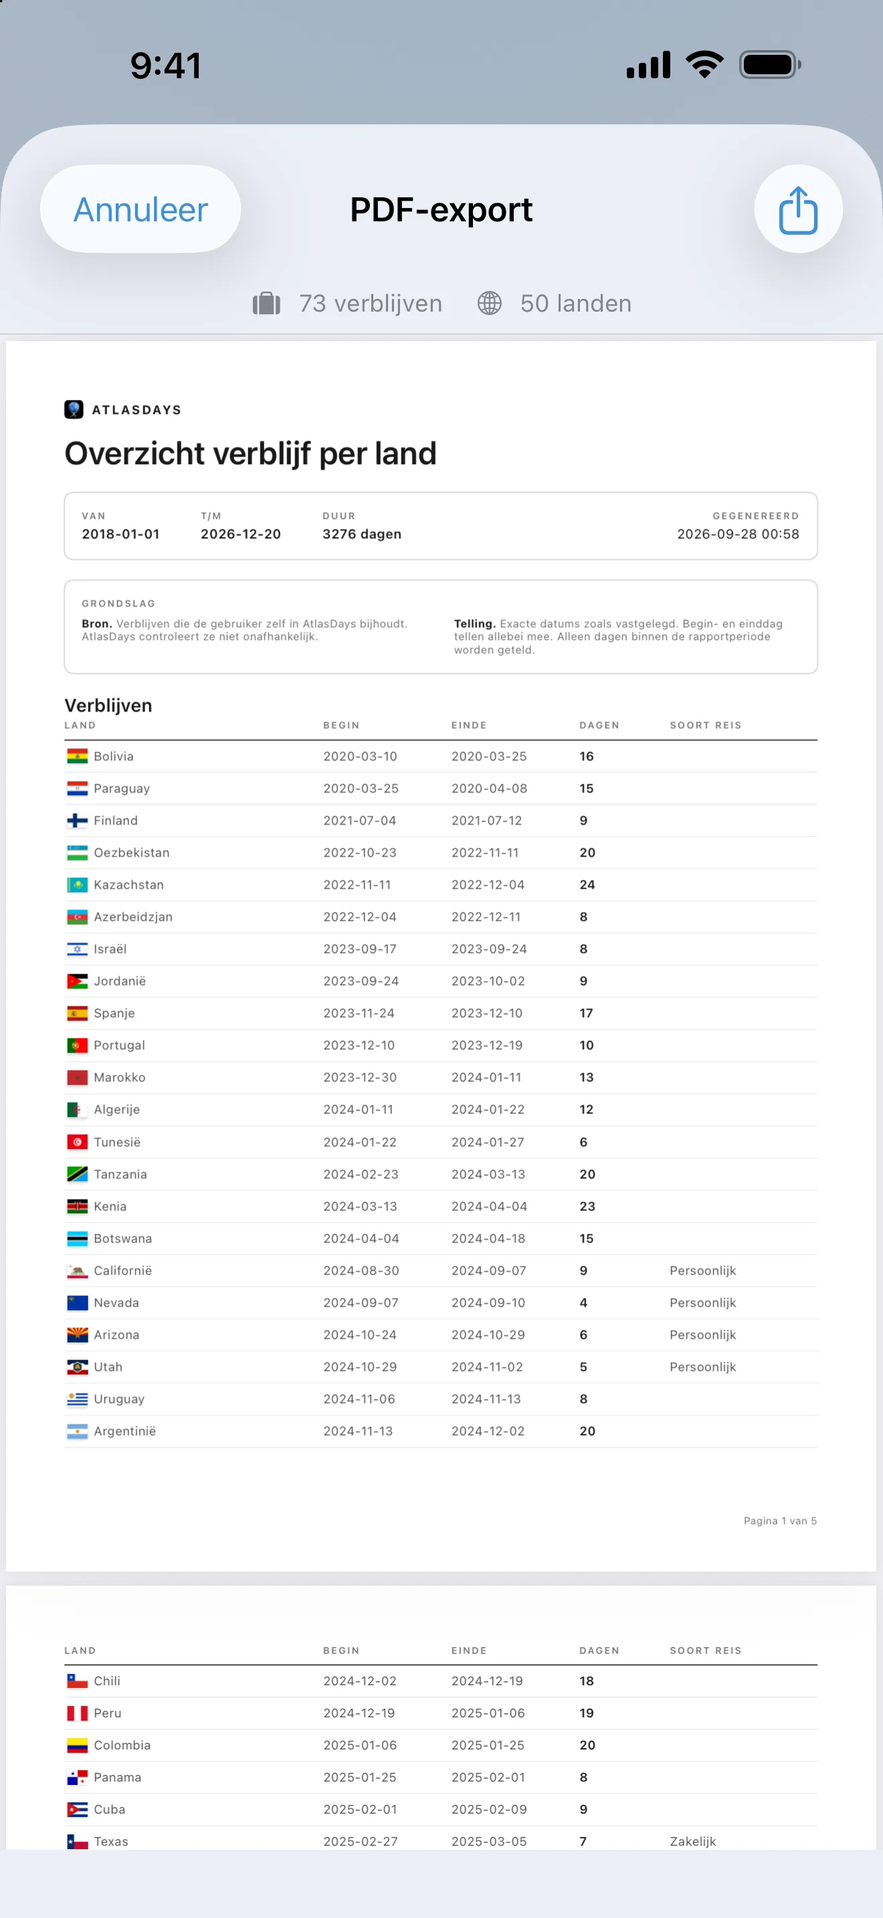Tap the 'Pagina 1 van 5' footer
The image size is (883, 1918).
coord(780,1520)
